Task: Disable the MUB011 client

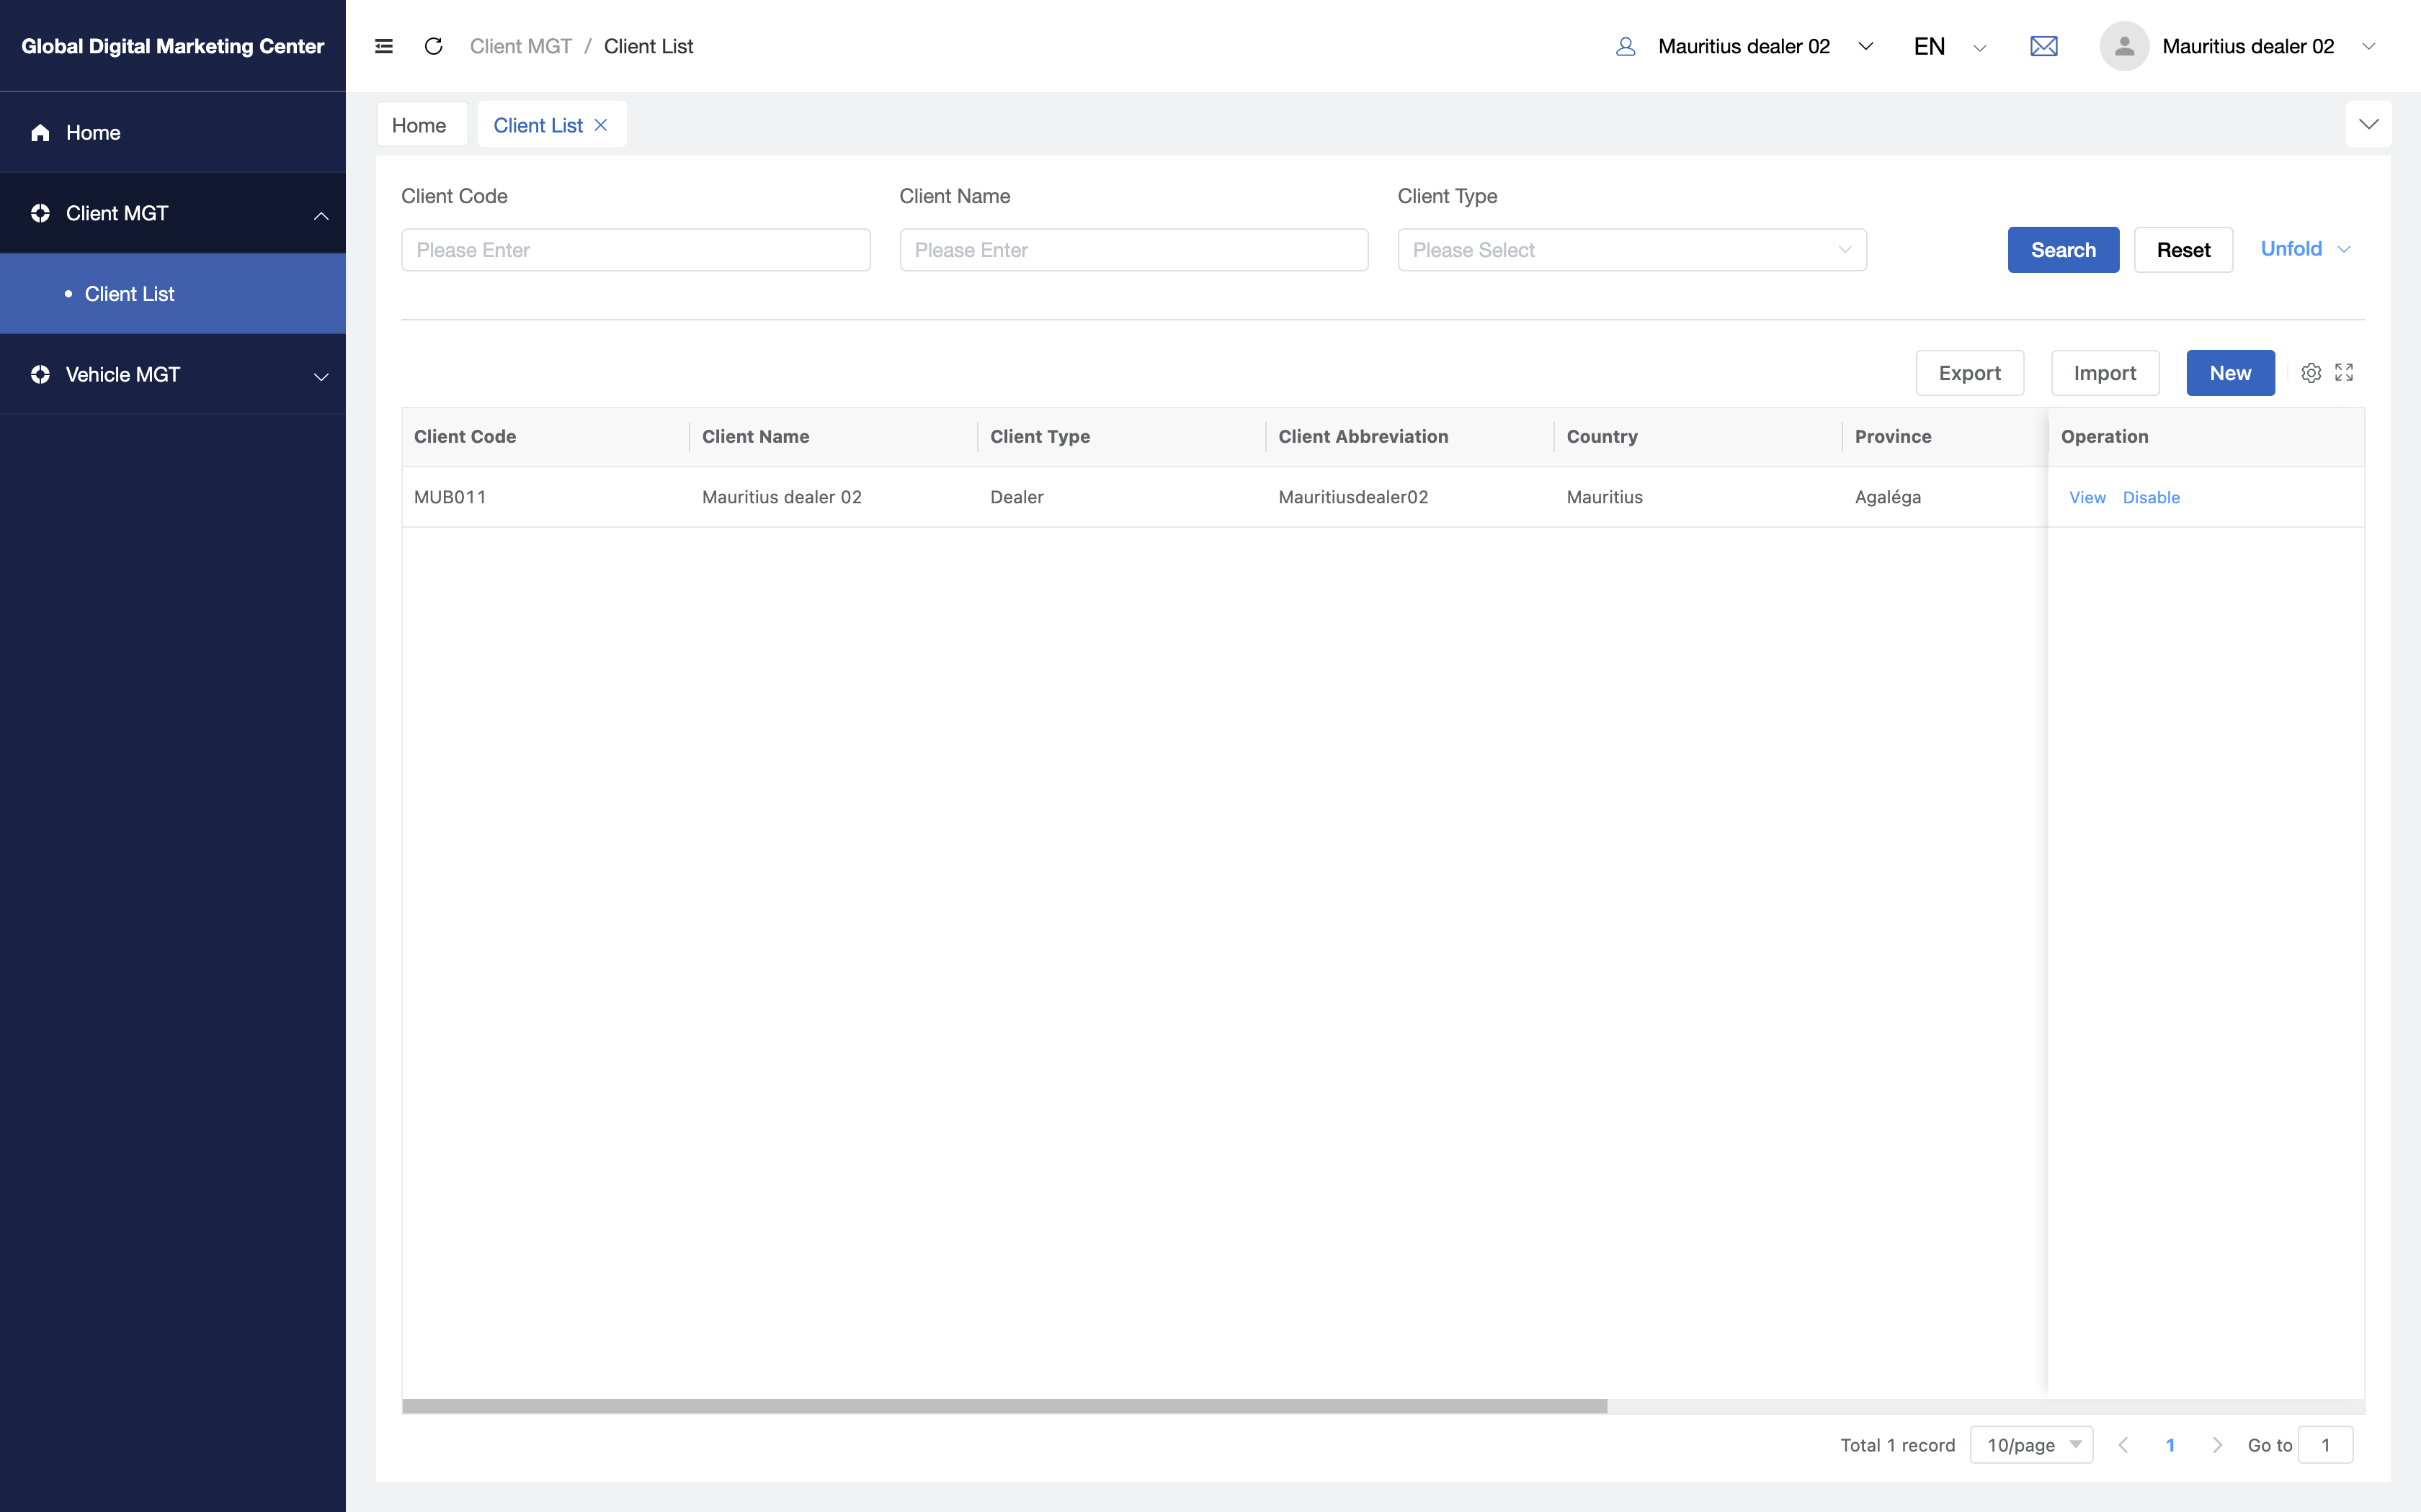Action: point(2151,497)
